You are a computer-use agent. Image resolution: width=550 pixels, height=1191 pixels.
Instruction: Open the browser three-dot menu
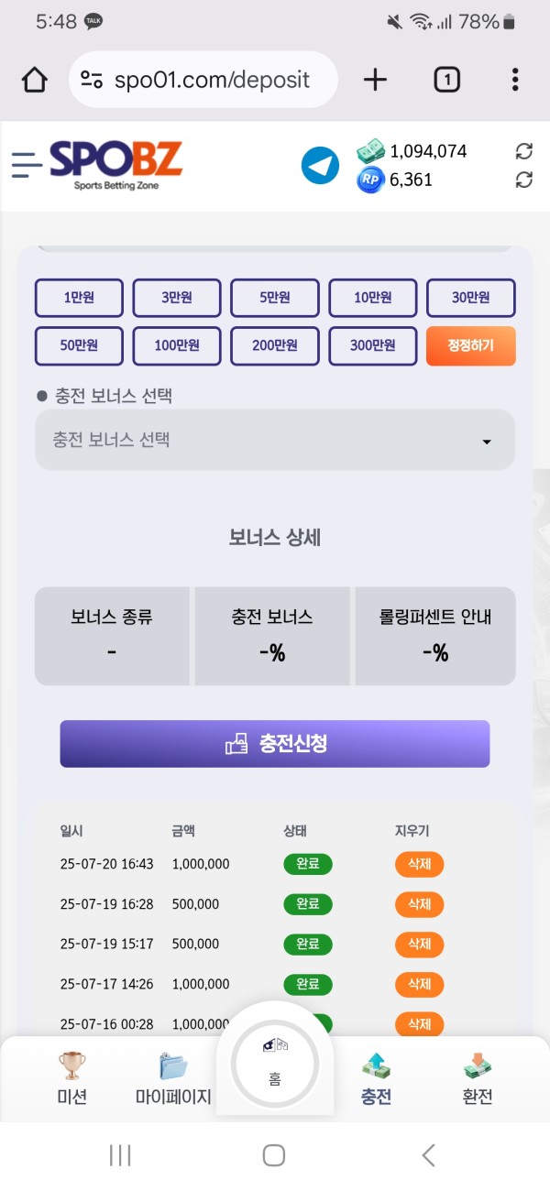pyautogui.click(x=515, y=81)
